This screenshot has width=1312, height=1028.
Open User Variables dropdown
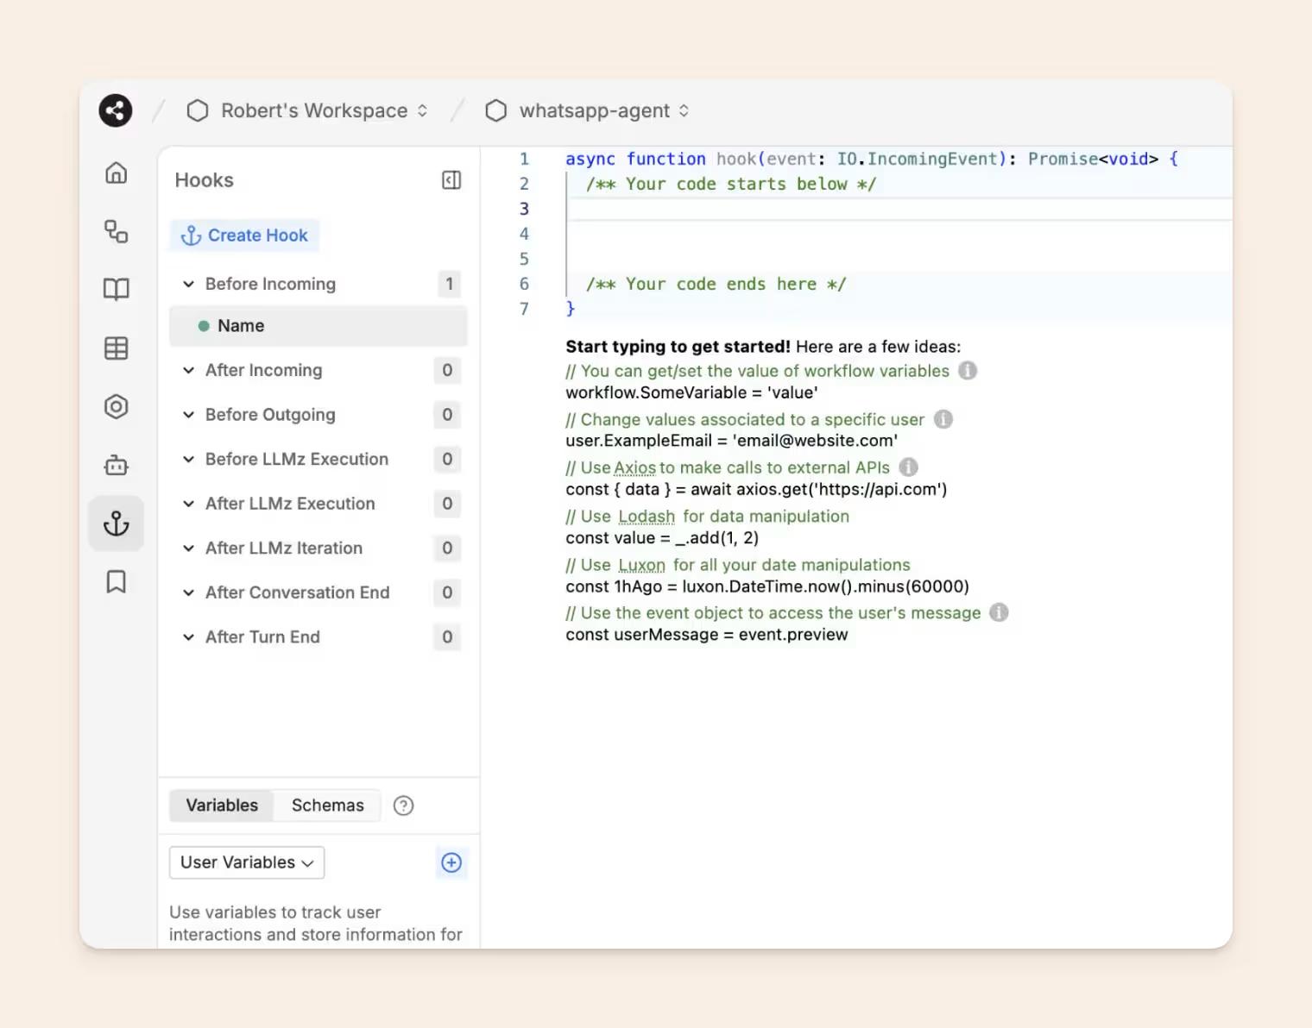tap(247, 862)
